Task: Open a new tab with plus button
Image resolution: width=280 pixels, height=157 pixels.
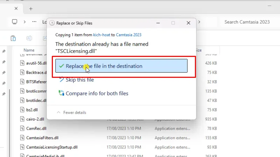Action: 31,8
